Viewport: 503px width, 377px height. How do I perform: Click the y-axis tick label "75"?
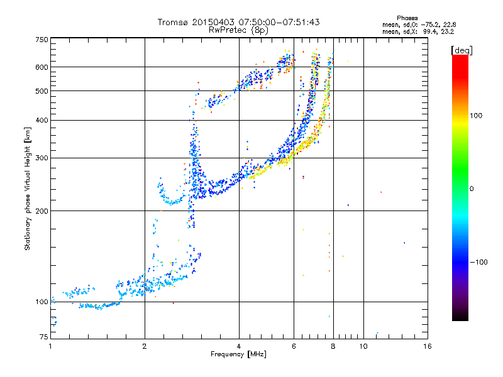(x=44, y=337)
